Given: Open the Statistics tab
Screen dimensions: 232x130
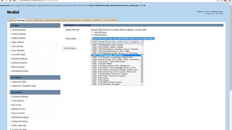Looking at the screenshot, I should (97, 20).
